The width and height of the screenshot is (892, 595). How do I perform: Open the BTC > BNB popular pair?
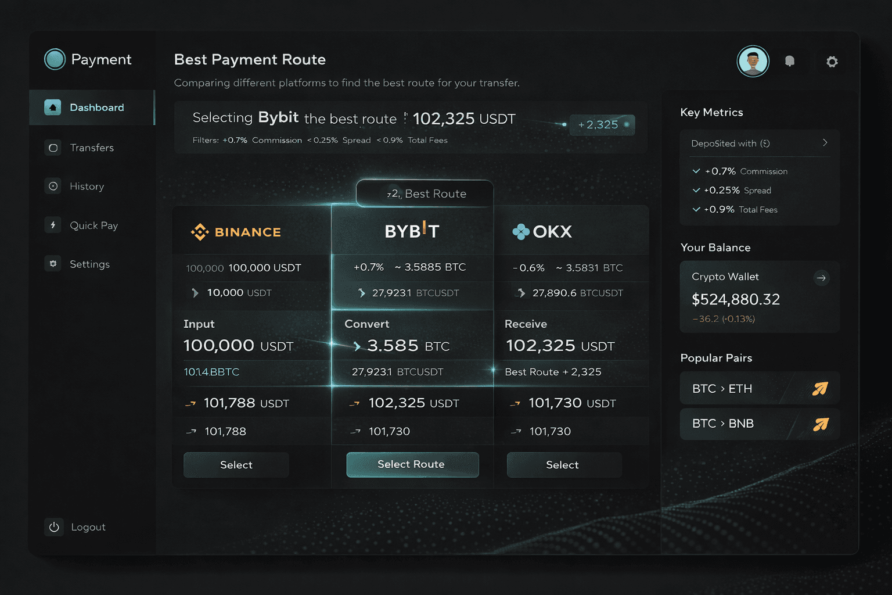click(x=760, y=424)
